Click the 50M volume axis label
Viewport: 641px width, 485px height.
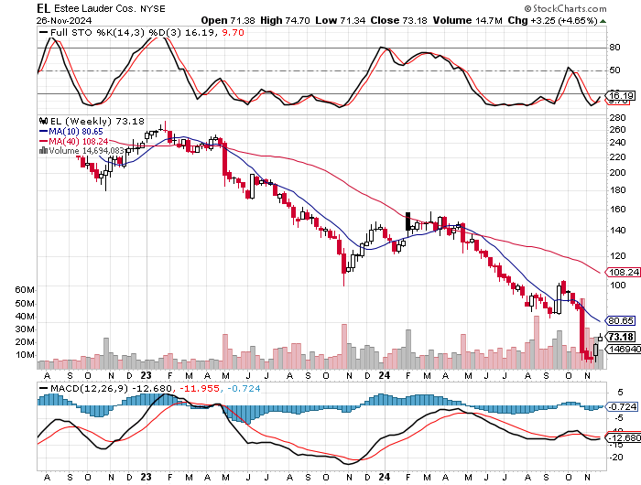click(x=25, y=303)
